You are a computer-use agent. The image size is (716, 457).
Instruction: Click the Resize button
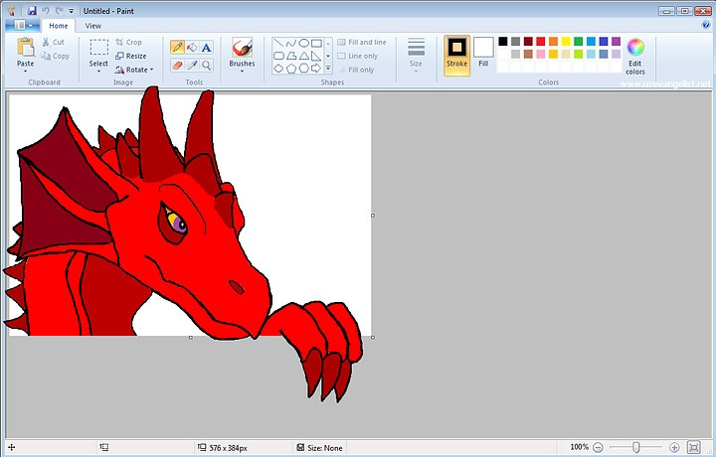(131, 56)
